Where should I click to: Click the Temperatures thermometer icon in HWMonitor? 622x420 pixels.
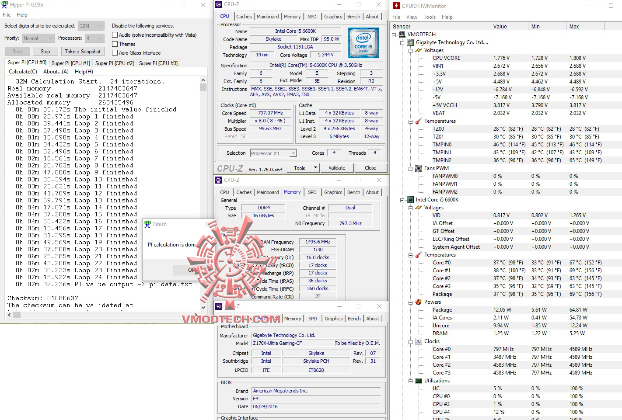[418, 121]
